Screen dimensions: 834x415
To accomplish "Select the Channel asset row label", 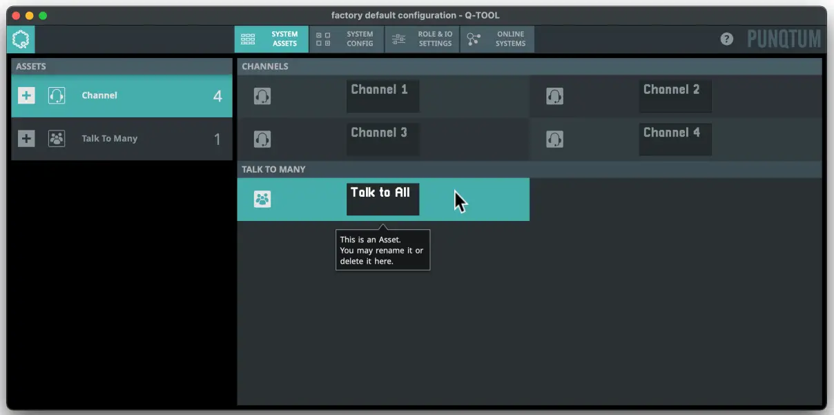I will [x=99, y=96].
